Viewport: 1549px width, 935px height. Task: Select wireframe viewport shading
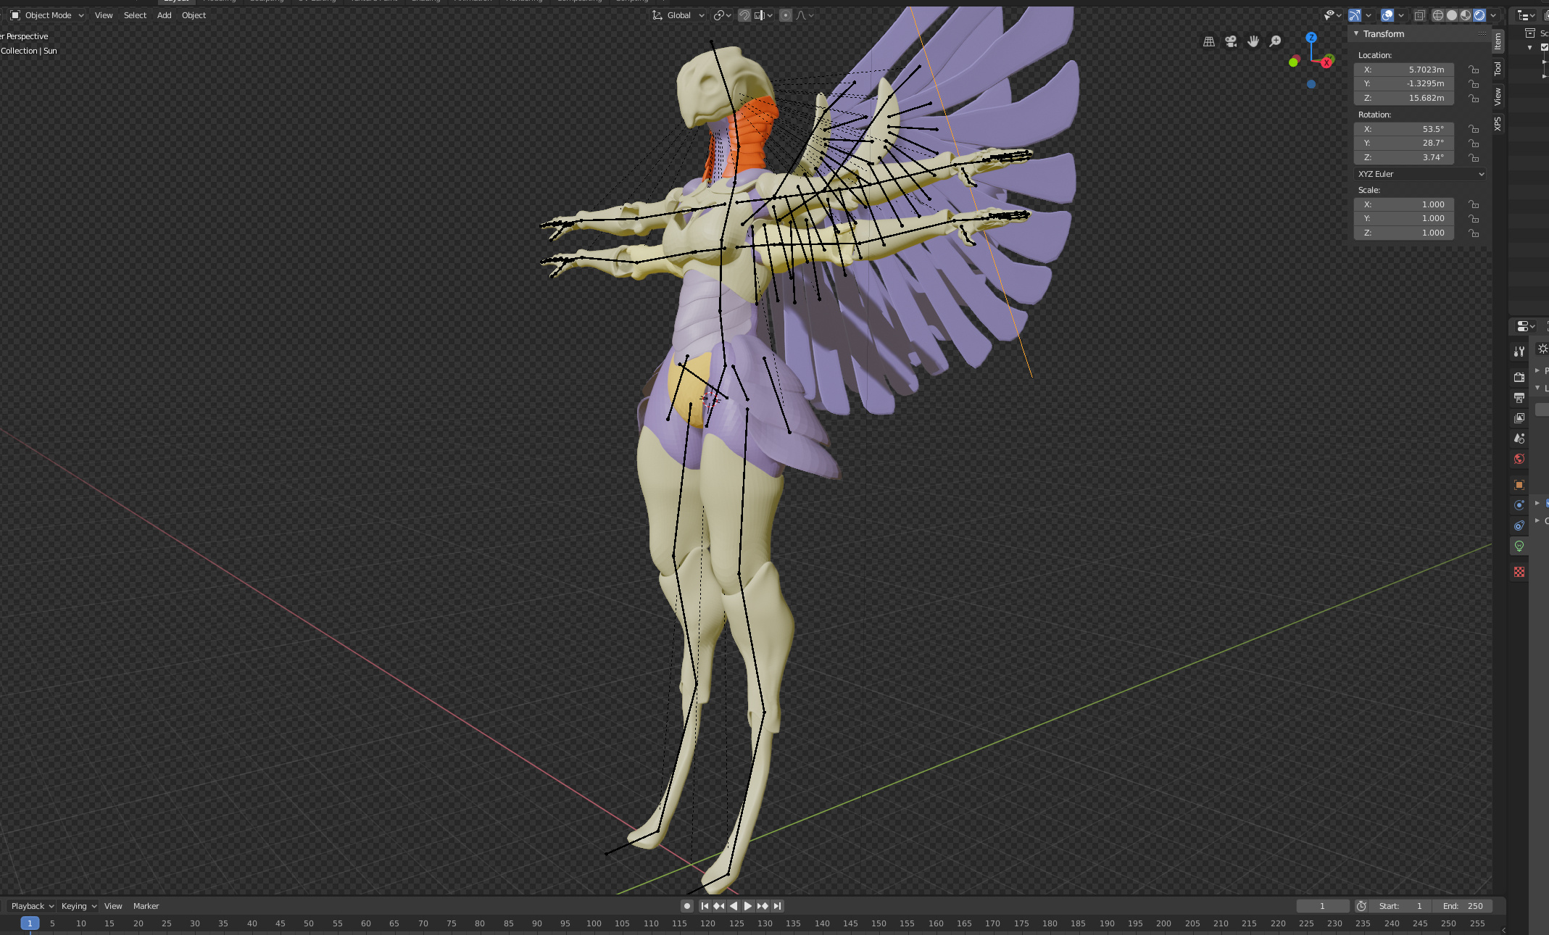[1438, 15]
